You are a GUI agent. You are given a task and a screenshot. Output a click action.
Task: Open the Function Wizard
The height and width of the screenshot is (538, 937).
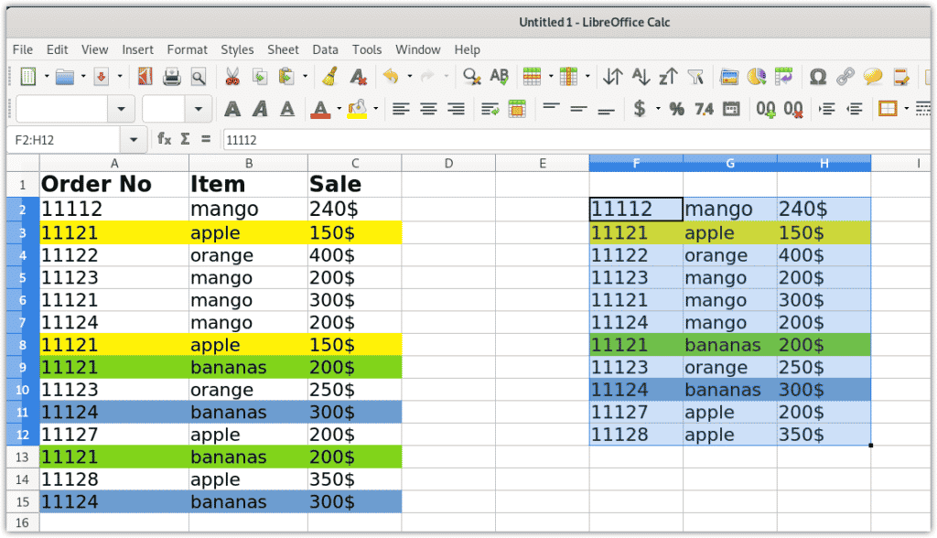pyautogui.click(x=165, y=141)
